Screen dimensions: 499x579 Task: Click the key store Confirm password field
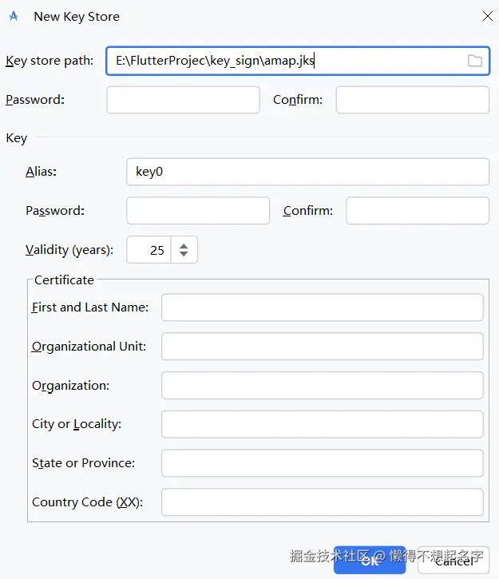tap(412, 100)
